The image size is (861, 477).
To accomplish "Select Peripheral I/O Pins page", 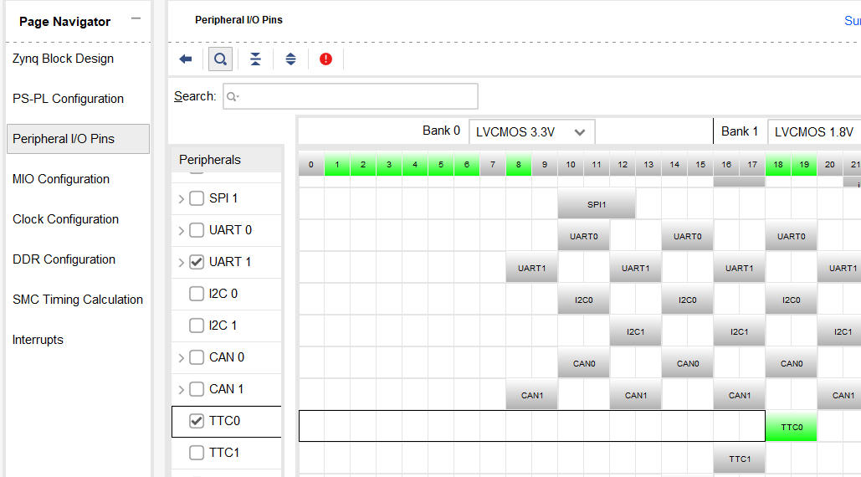I will tap(78, 139).
